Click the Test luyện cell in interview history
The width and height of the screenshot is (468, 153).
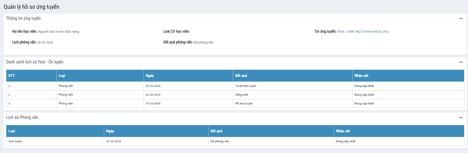(x=15, y=141)
